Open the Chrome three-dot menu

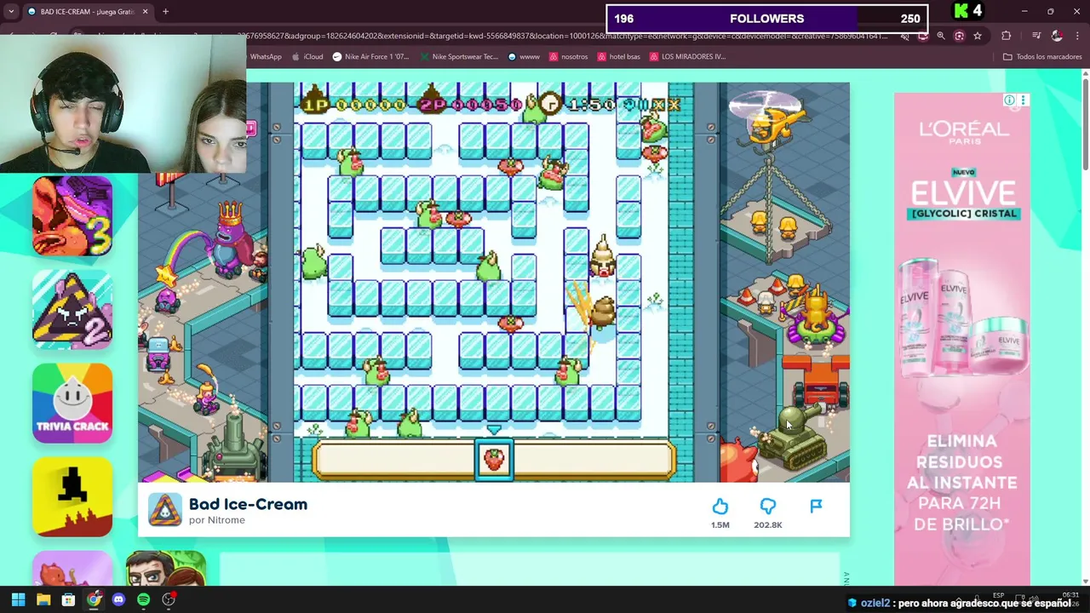(1077, 36)
